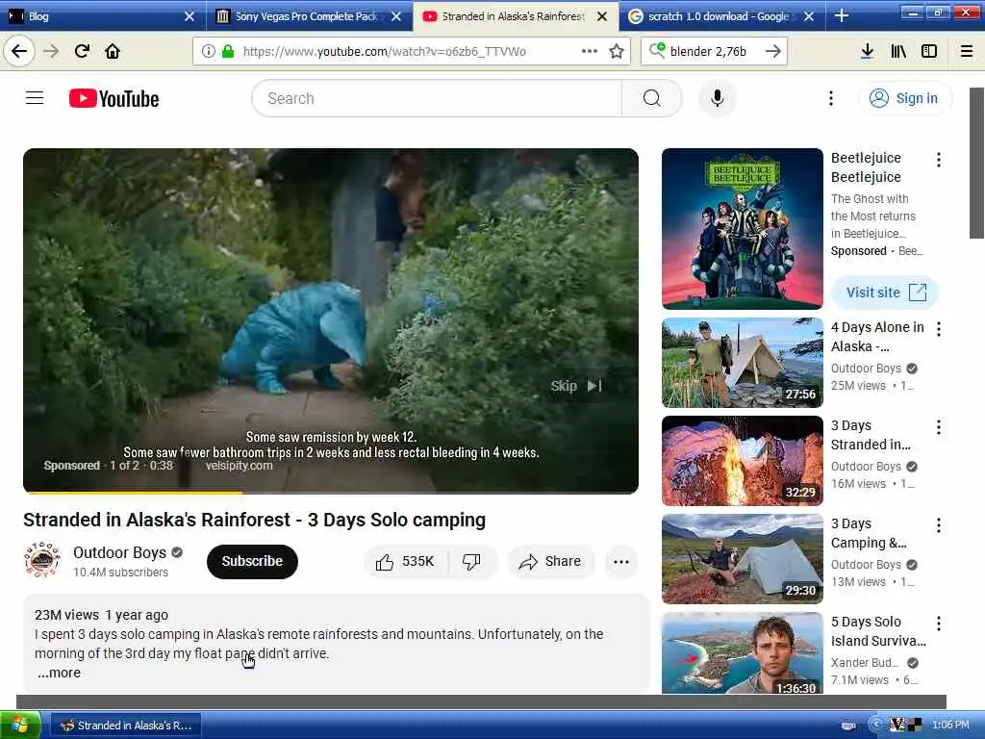Click the browser forward arrow
Screen dimensions: 985x739
[52, 51]
